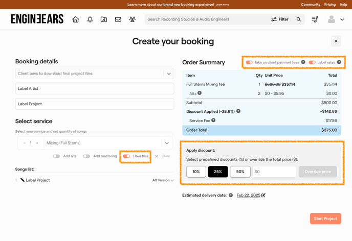The height and width of the screenshot is (241, 352).
Task: Apply the 50% discount button
Action: 240,172
